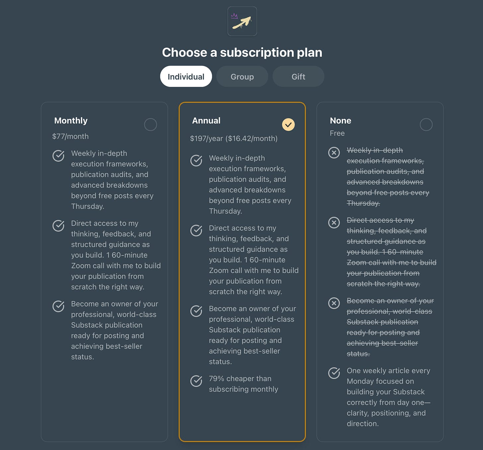Select the Annual plan checked radio button

tap(288, 125)
